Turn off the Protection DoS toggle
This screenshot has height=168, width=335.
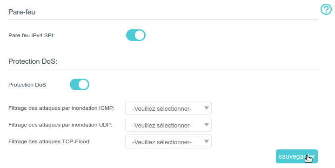[80, 85]
